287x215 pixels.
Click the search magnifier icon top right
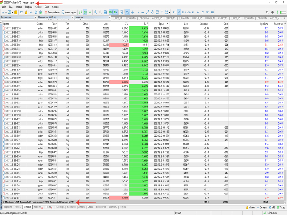[267, 12]
